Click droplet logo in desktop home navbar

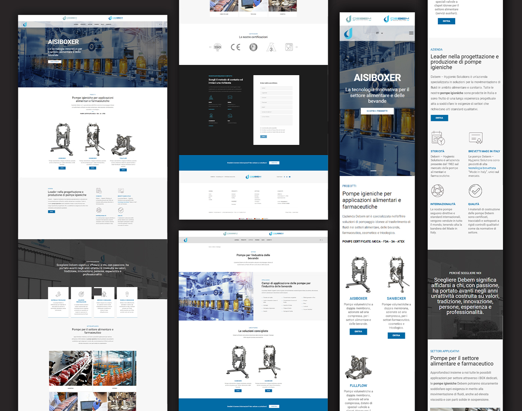click(25, 24)
